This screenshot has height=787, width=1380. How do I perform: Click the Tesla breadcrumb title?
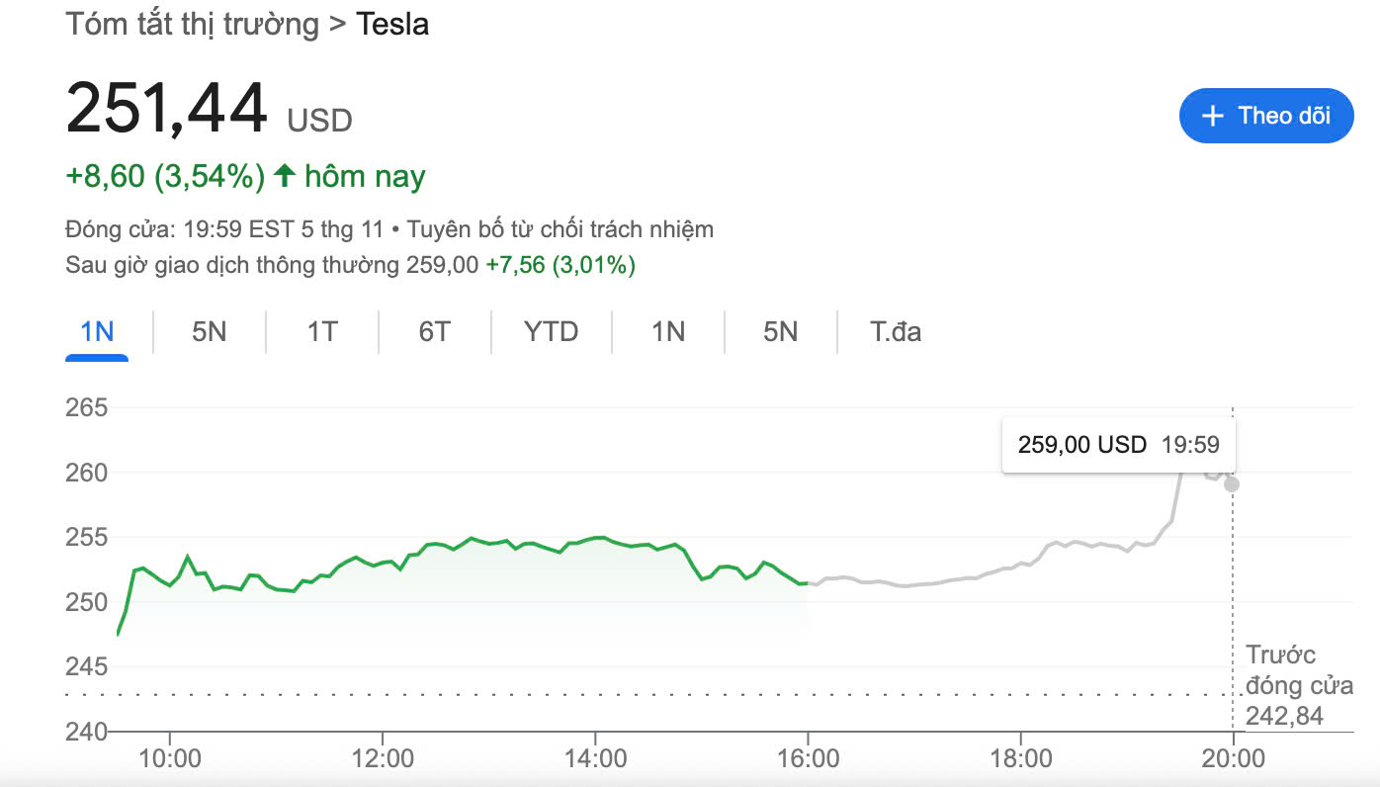click(392, 24)
